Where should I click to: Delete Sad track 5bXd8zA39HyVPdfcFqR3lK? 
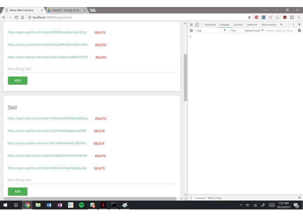point(100,156)
